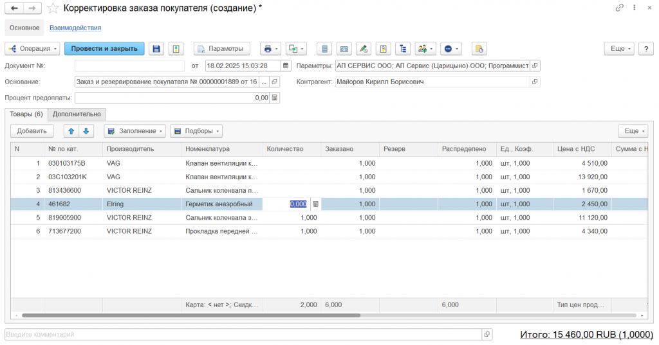
Task: Click the calculator icon in Процент предоплаты field
Action: pyautogui.click(x=275, y=98)
